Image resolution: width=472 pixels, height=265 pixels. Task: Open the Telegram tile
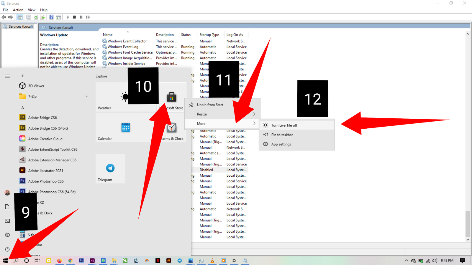coord(110,169)
